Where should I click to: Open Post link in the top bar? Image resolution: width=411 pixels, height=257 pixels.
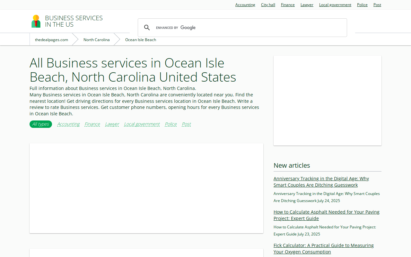pyautogui.click(x=377, y=5)
